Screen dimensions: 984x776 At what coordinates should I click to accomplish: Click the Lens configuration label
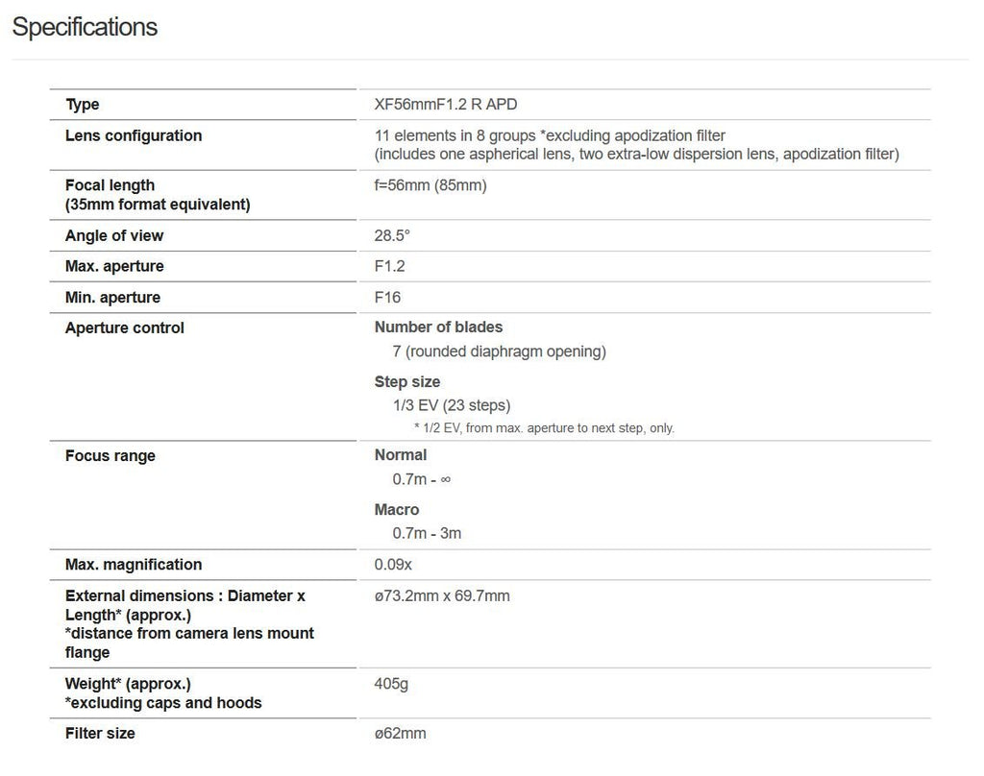point(134,135)
